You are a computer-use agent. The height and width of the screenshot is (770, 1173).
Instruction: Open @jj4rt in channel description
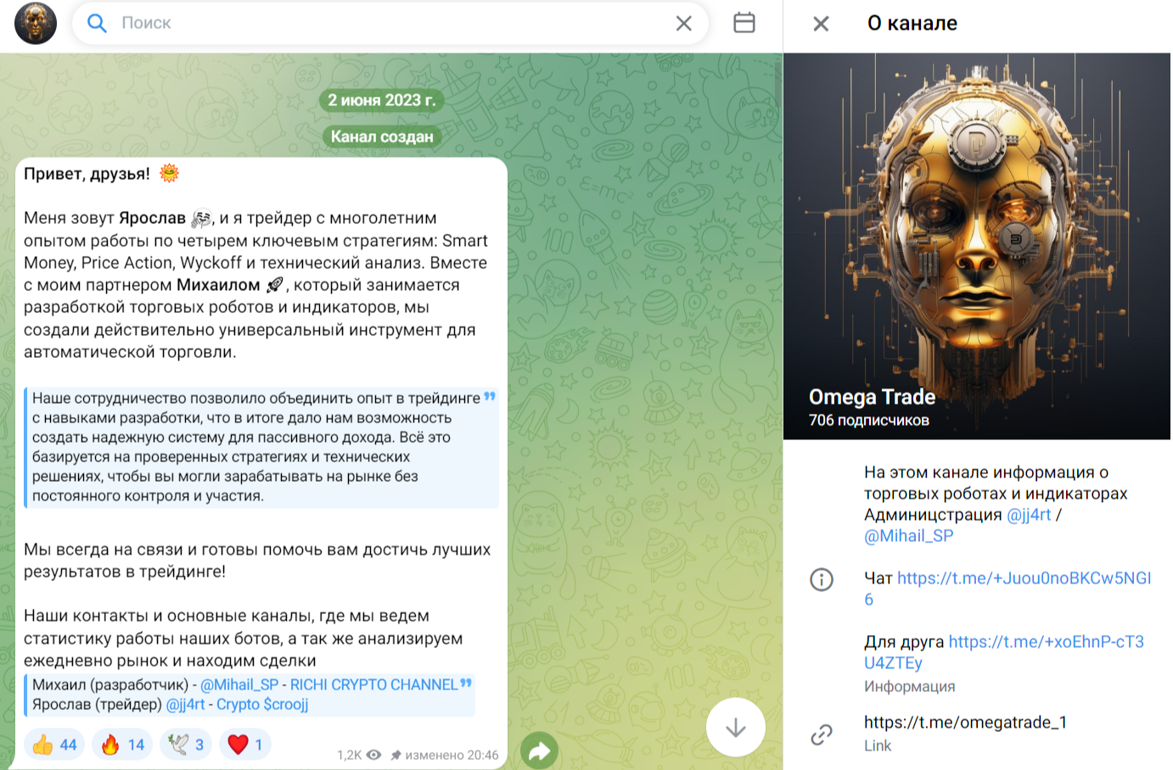pyautogui.click(x=1029, y=515)
